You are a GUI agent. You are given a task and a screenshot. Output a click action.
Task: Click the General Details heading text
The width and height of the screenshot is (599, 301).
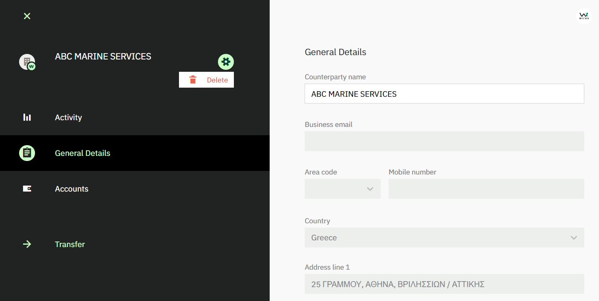click(x=335, y=52)
